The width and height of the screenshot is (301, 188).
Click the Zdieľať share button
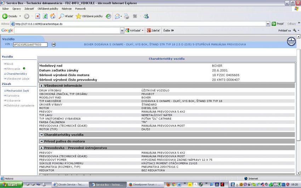(153, 30)
